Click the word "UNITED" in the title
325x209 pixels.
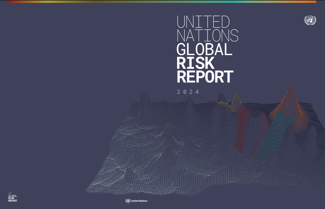click(x=203, y=22)
